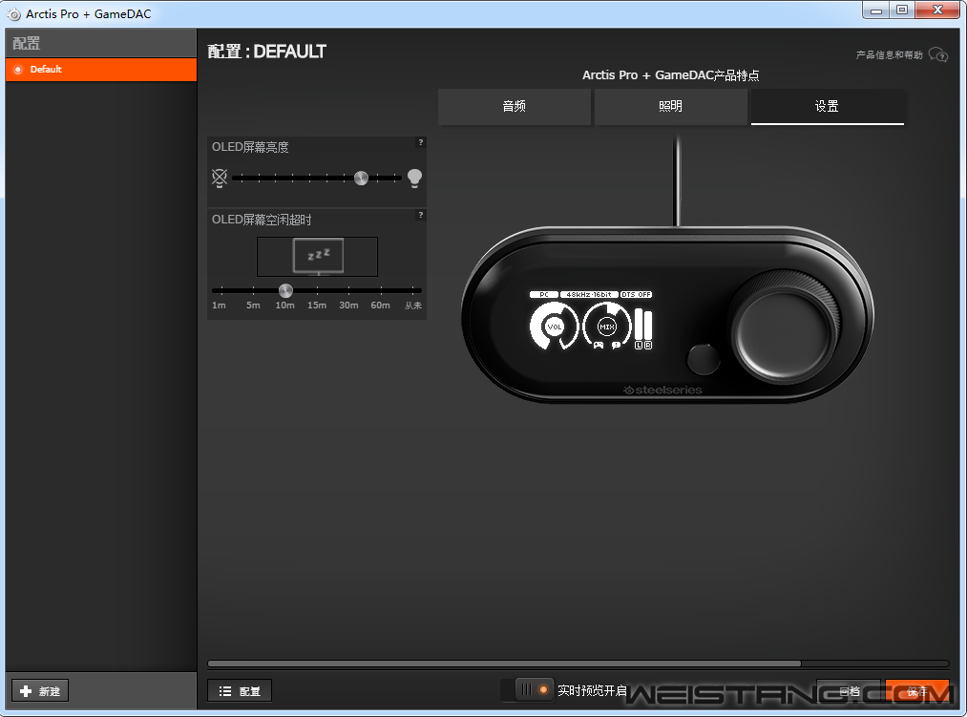
Task: Set idle timeout to 60m
Action: [381, 305]
